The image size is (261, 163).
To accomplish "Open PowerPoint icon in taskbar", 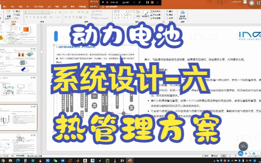I will pos(130,161).
